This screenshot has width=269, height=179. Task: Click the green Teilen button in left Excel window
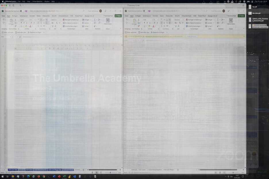pyautogui.click(x=118, y=16)
